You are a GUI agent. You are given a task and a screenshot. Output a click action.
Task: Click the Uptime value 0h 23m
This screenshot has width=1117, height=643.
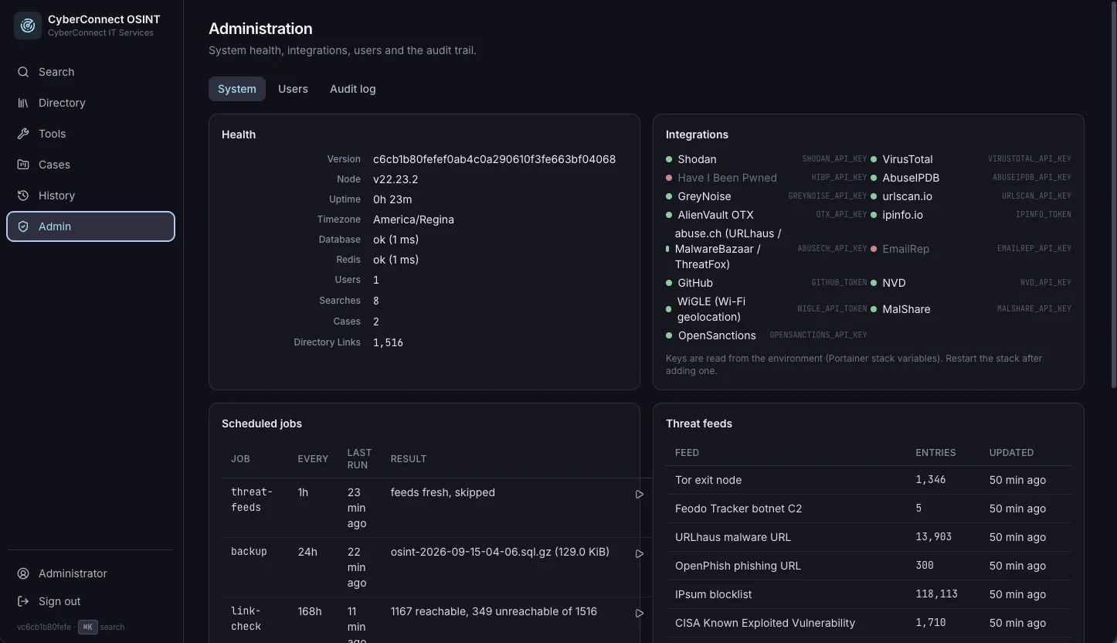(x=392, y=199)
